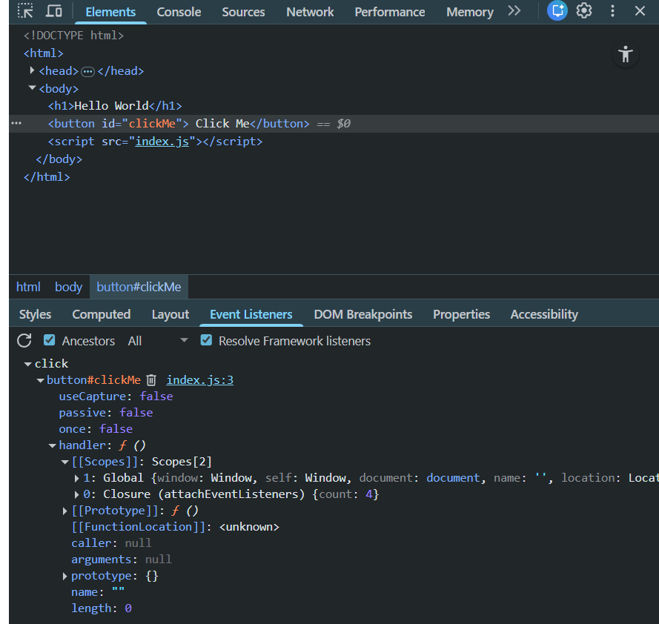Open the Layout sub-tab
The width and height of the screenshot is (659, 624).
click(170, 314)
